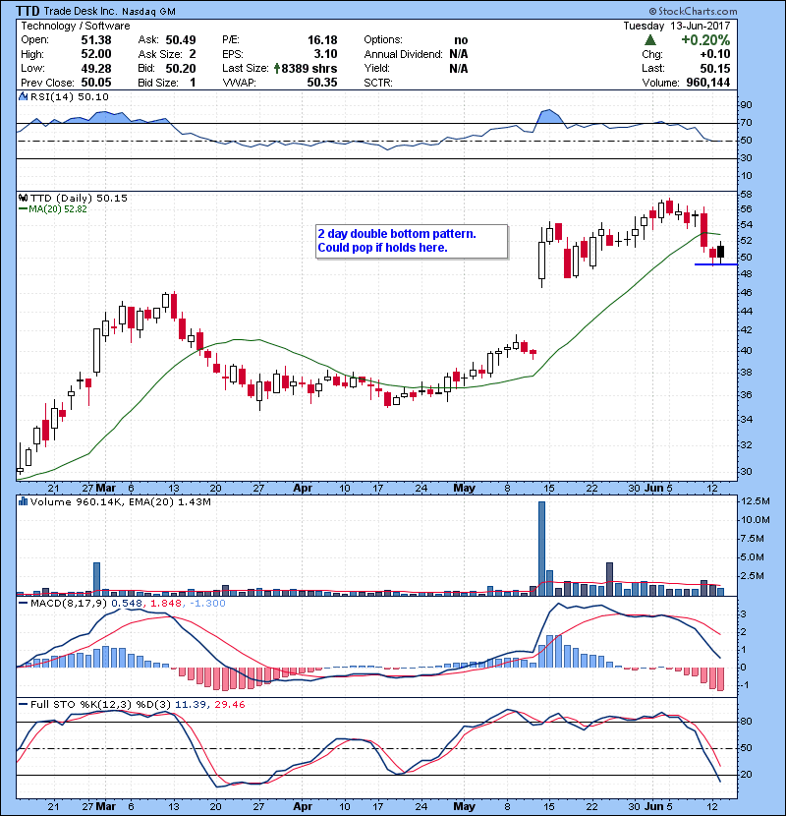Click the candlestick icon beside TTD (Daily)
This screenshot has width=786, height=816.
[23, 198]
